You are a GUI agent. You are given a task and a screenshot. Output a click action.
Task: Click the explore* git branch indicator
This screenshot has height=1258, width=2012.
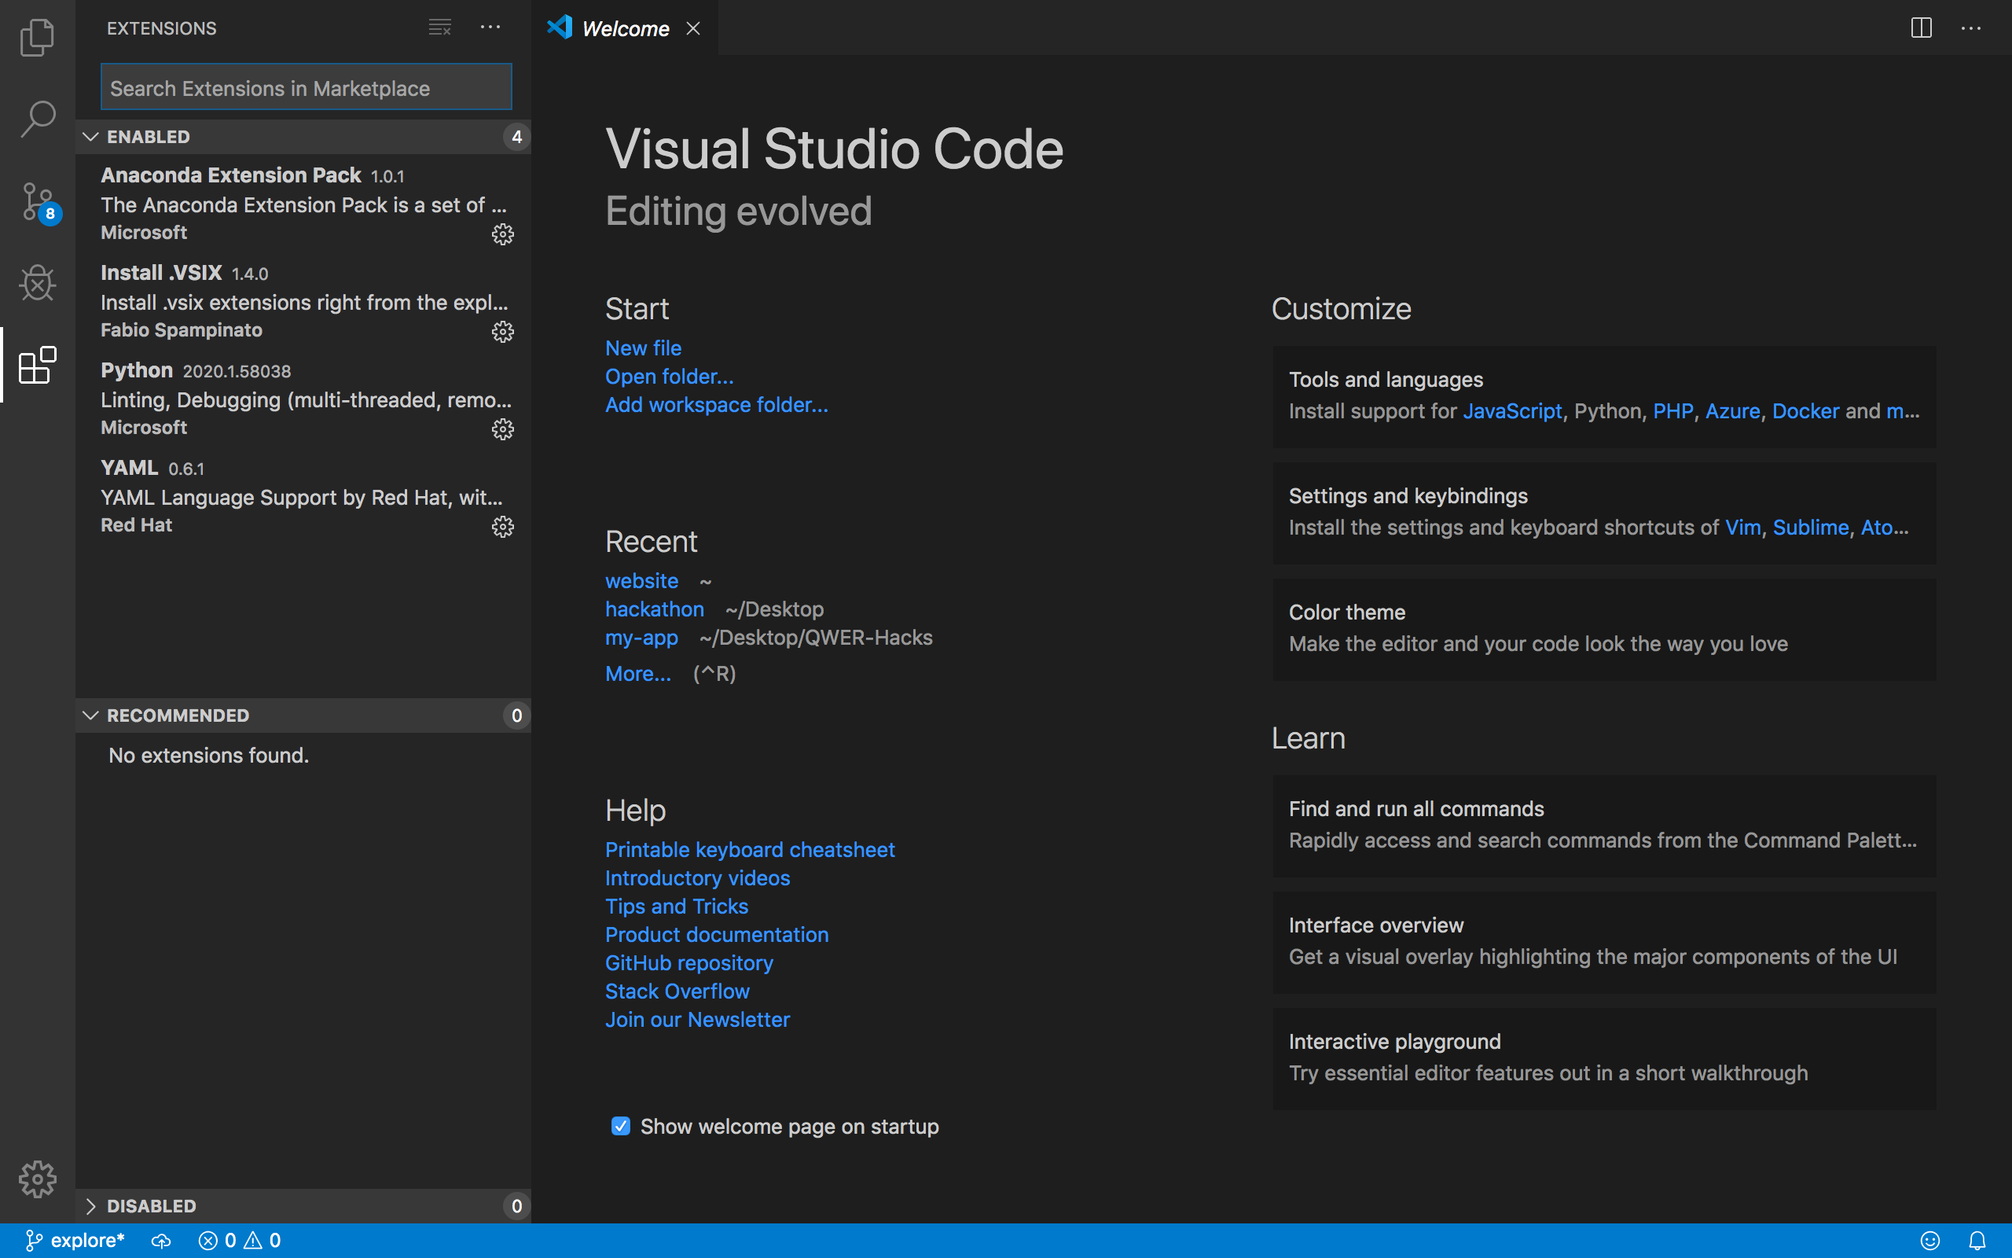point(75,1241)
